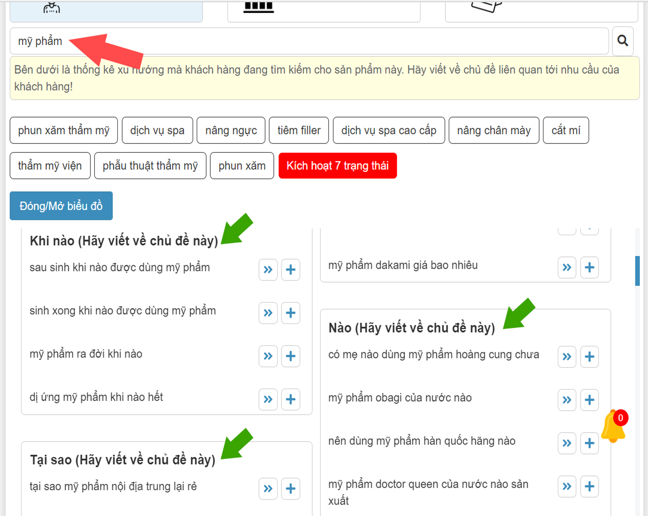Open the yellow notification bell
Image resolution: width=648 pixels, height=516 pixels.
coord(614,426)
